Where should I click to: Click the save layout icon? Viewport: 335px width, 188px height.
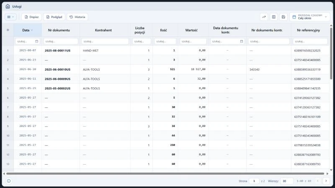283,17
